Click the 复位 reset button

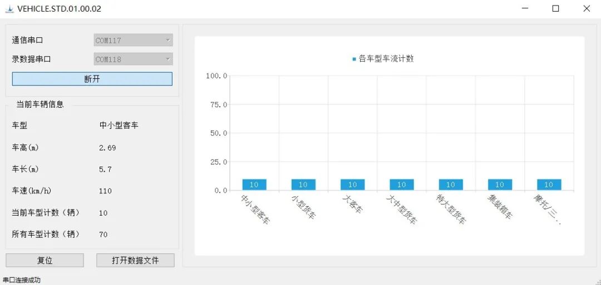tap(45, 261)
